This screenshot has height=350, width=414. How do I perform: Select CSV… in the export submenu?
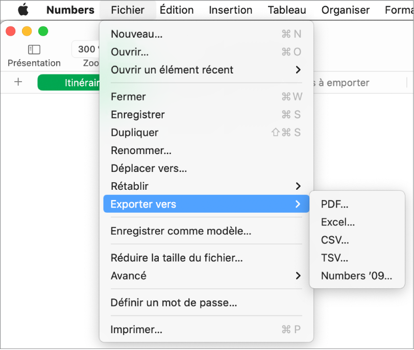pos(335,240)
